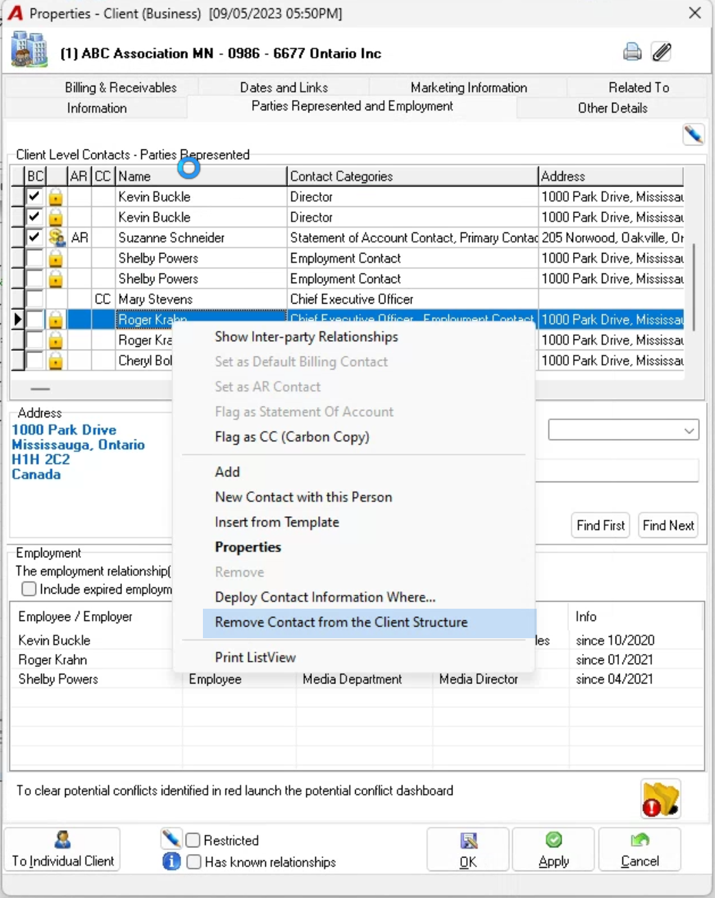Choose Remove Contact from the Client Structure

click(x=369, y=622)
